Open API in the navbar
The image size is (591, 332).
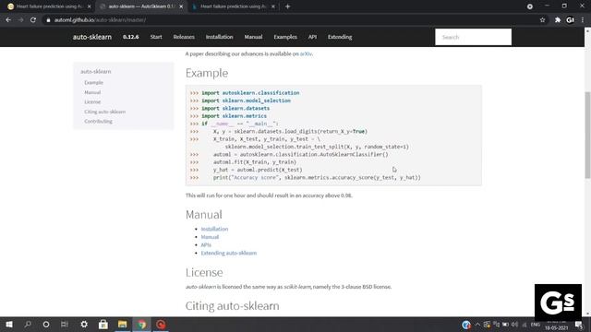pyautogui.click(x=312, y=37)
